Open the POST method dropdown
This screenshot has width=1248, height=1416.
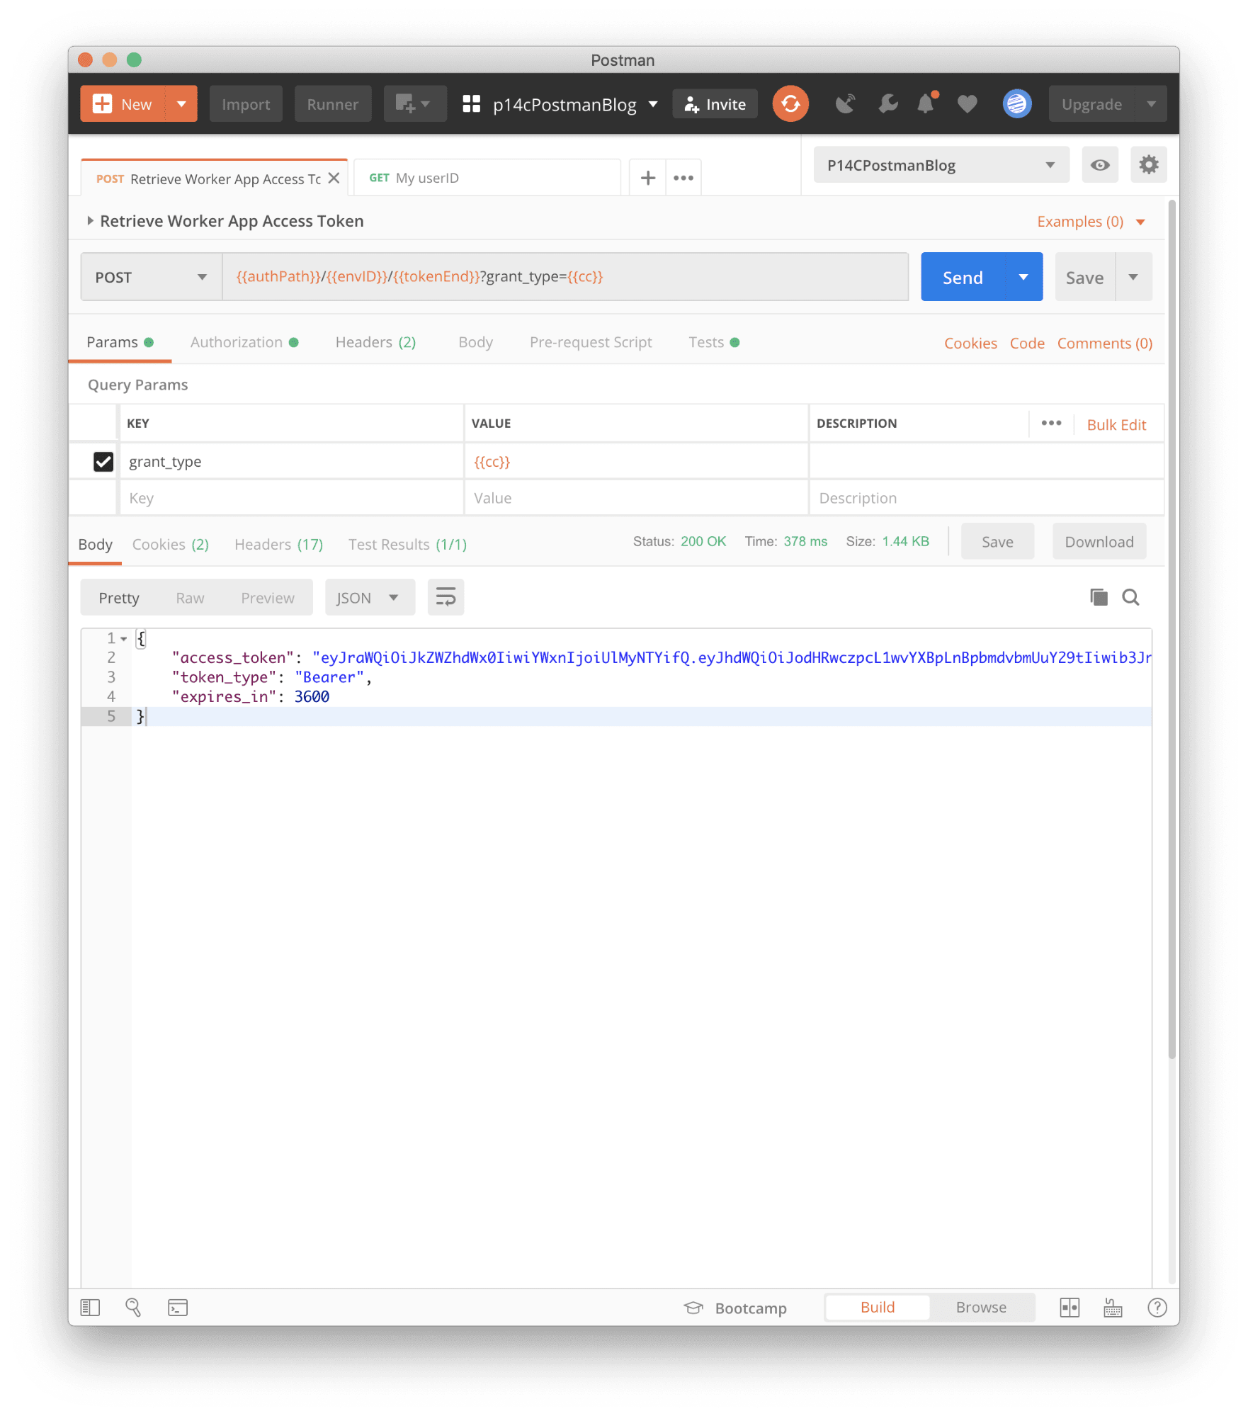coord(152,277)
